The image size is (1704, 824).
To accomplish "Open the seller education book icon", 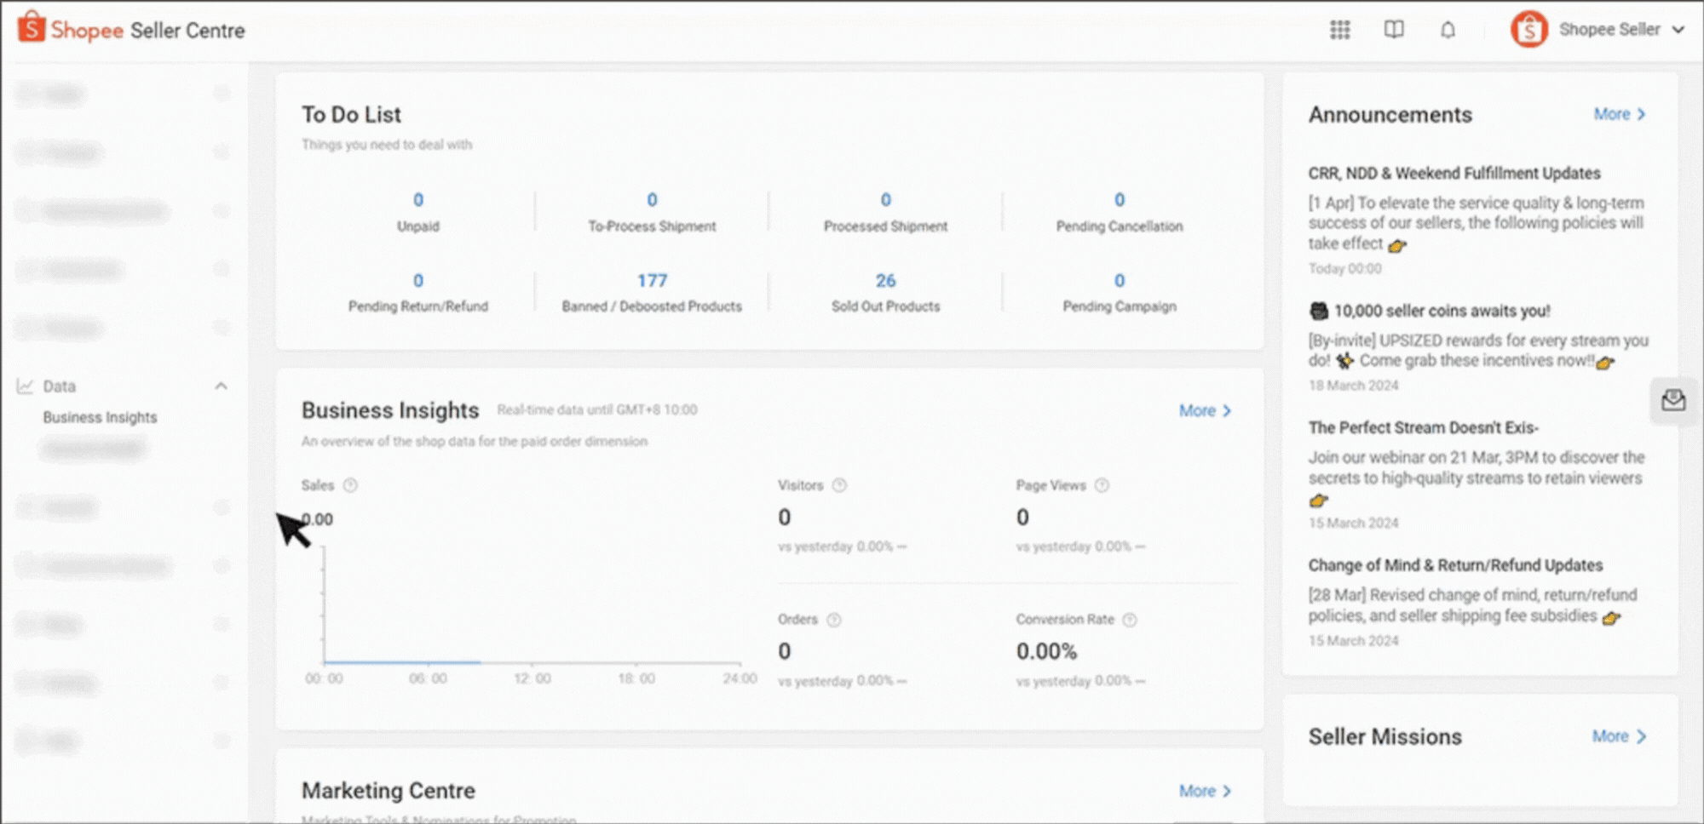I will (1394, 30).
